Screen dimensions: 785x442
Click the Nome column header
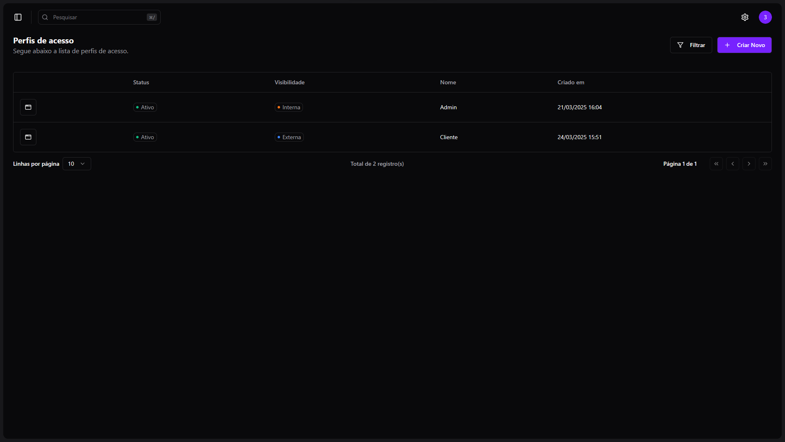(x=448, y=82)
